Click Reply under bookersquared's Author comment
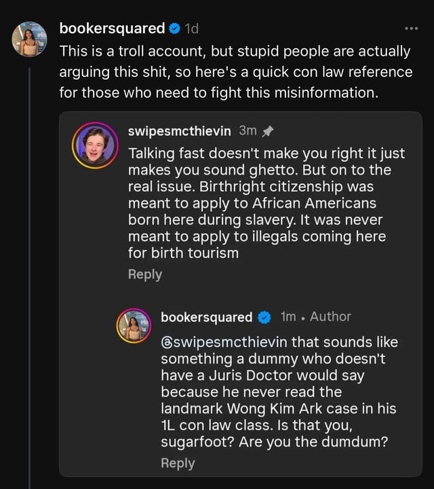The height and width of the screenshot is (489, 434). [178, 463]
